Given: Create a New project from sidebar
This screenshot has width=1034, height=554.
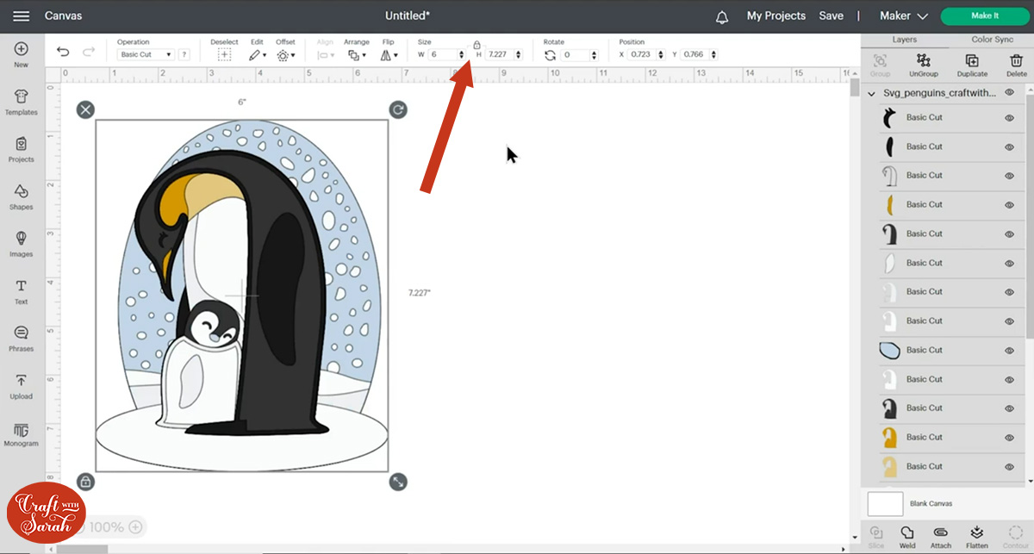Looking at the screenshot, I should tap(22, 55).
